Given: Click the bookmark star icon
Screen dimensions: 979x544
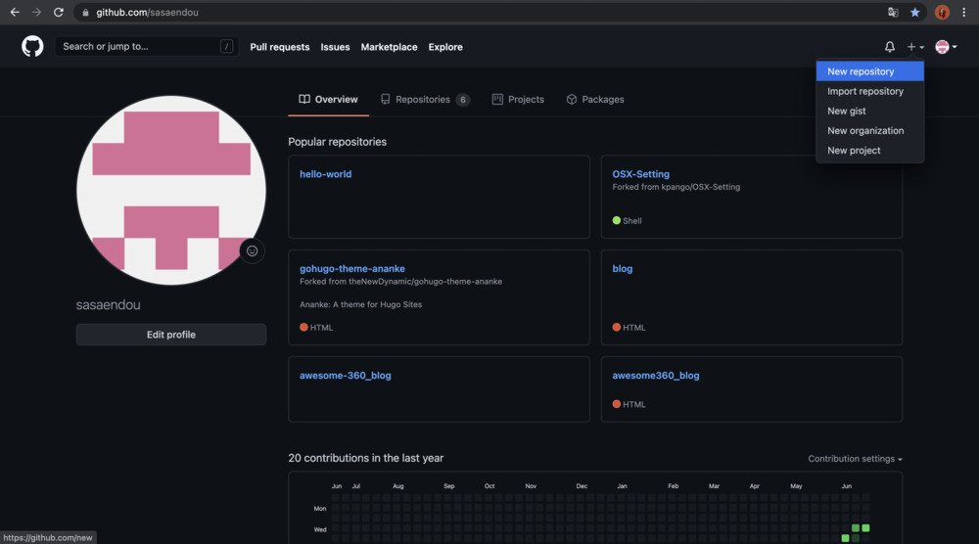Looking at the screenshot, I should 914,12.
